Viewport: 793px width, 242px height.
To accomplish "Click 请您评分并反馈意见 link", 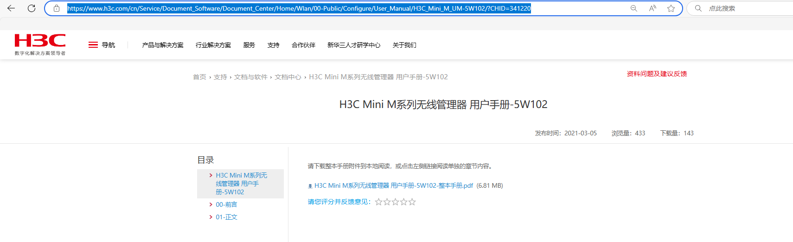I will 339,202.
